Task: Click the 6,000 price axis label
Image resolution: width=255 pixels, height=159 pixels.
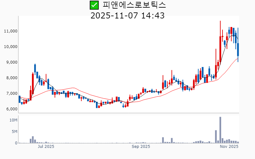Action: click(11, 109)
